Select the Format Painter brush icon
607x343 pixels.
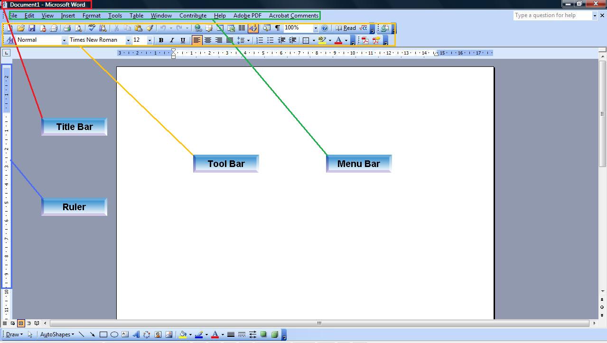click(150, 28)
